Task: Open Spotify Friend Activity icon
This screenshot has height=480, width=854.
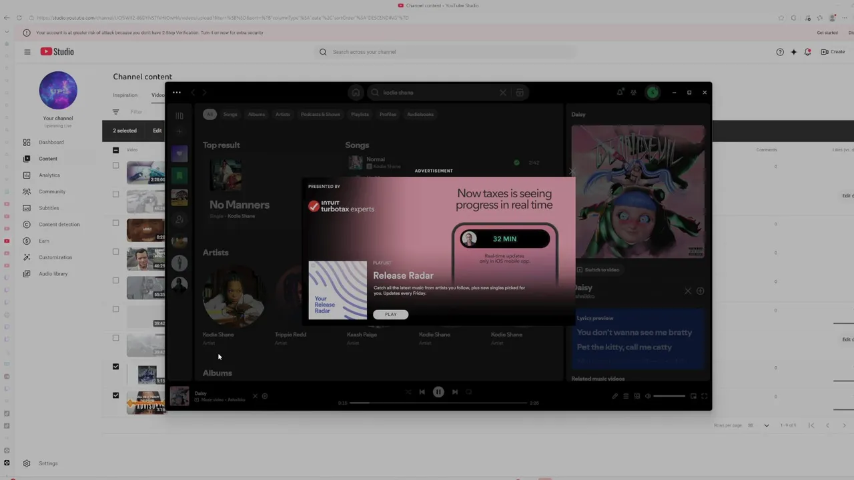Action: coord(634,93)
